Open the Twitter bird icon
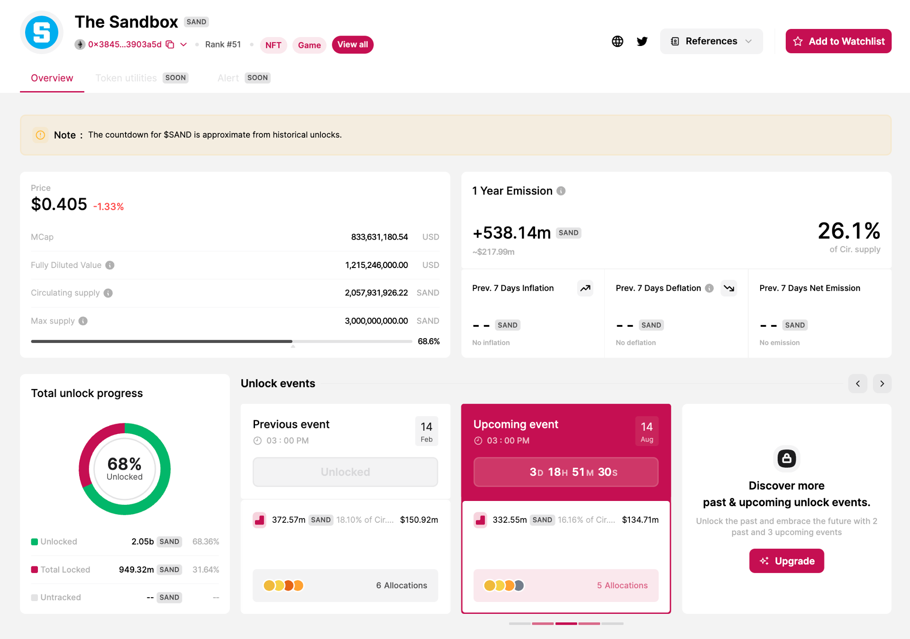 pos(642,41)
